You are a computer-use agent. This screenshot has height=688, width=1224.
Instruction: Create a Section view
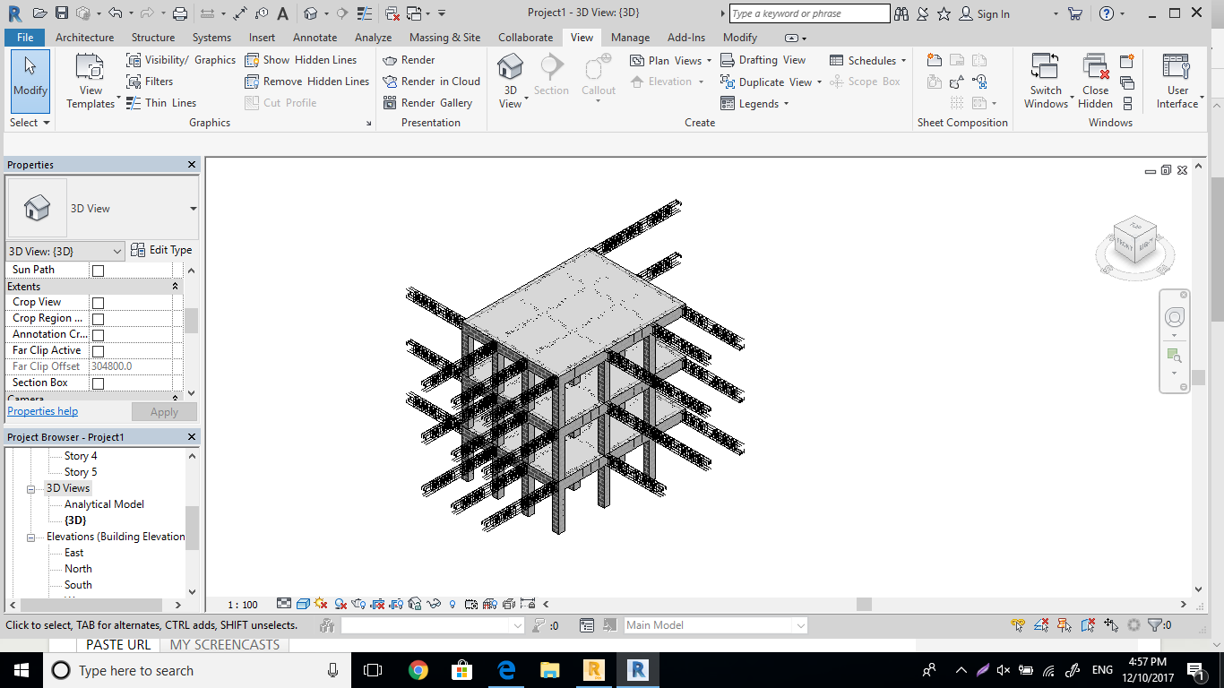(551, 76)
